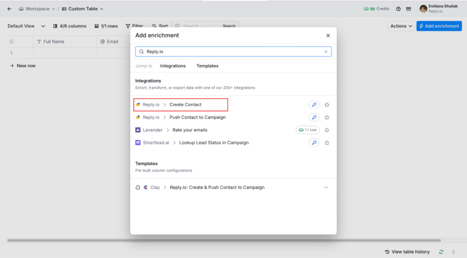Open the Custom Table name dropdown

[x=83, y=9]
